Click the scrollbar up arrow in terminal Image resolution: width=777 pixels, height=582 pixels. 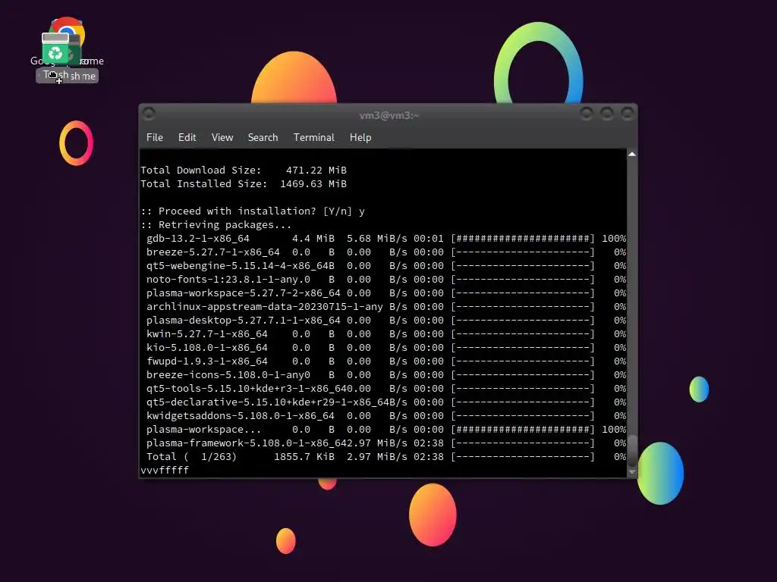pyautogui.click(x=632, y=155)
